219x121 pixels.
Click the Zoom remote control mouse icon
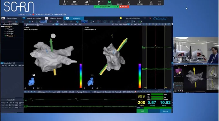click(139, 2)
